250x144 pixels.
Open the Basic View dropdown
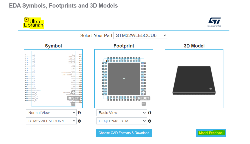point(122,113)
